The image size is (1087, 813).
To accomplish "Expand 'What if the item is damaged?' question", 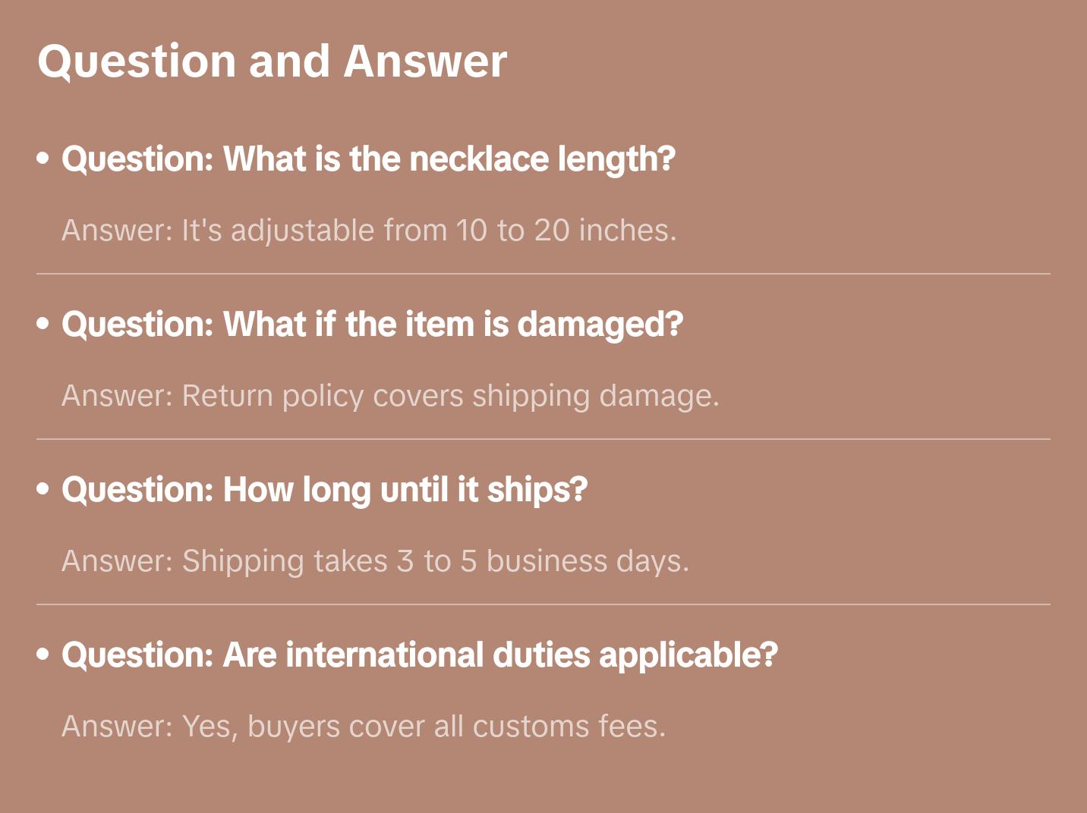I will click(x=372, y=325).
